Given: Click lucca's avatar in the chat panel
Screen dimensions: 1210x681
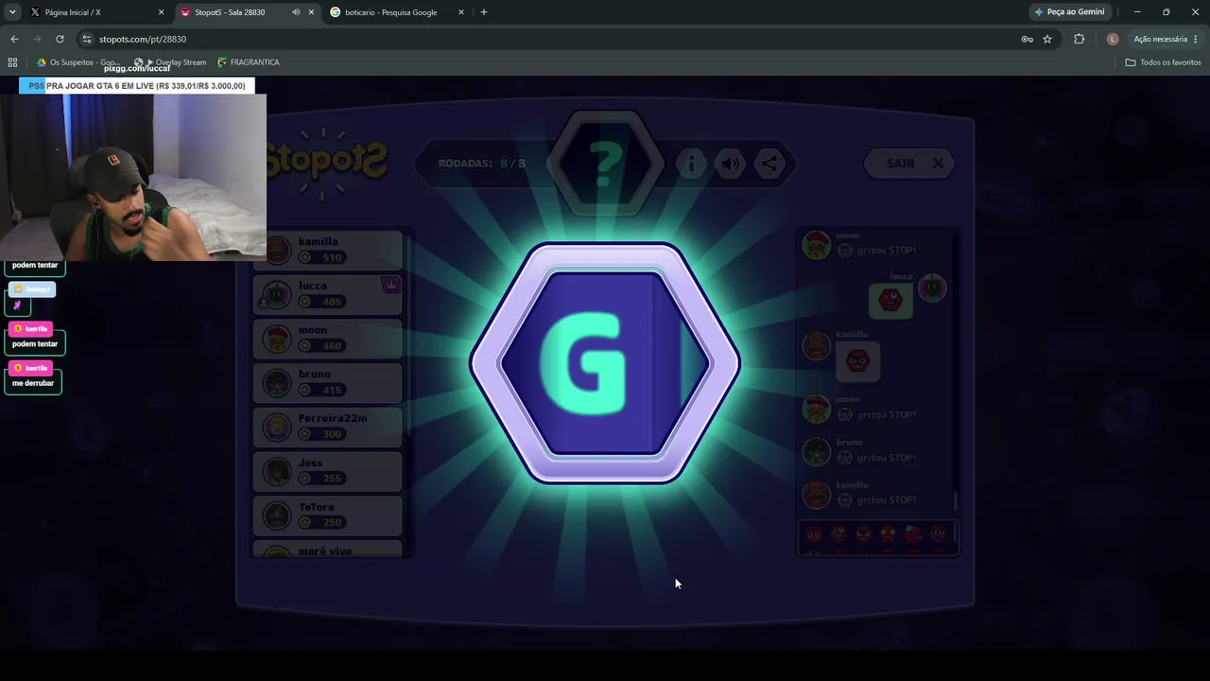Looking at the screenshot, I should pos(932,288).
